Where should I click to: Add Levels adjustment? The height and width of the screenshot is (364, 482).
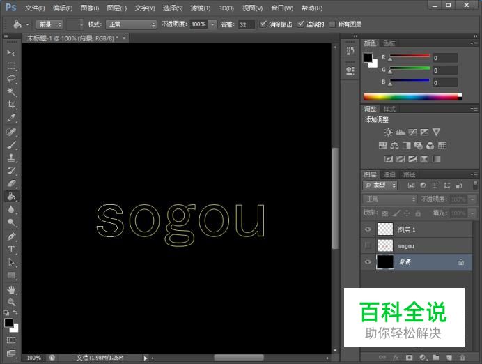(x=401, y=132)
